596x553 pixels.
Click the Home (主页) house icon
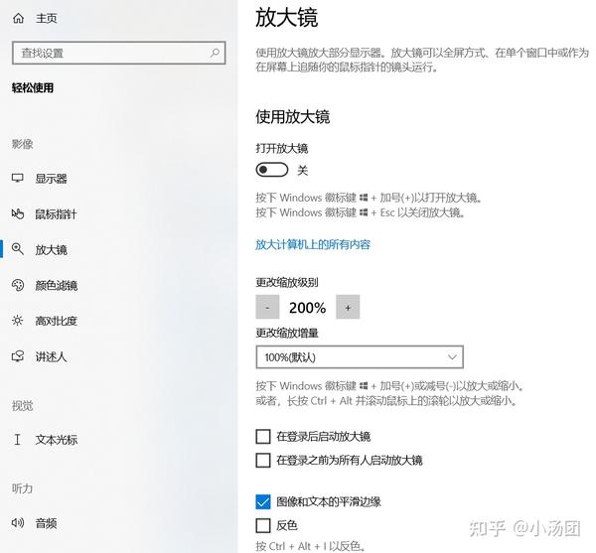pos(18,18)
